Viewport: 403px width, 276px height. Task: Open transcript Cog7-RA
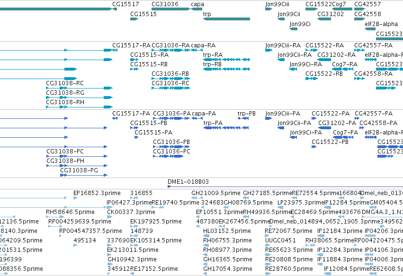pyautogui.click(x=345, y=64)
